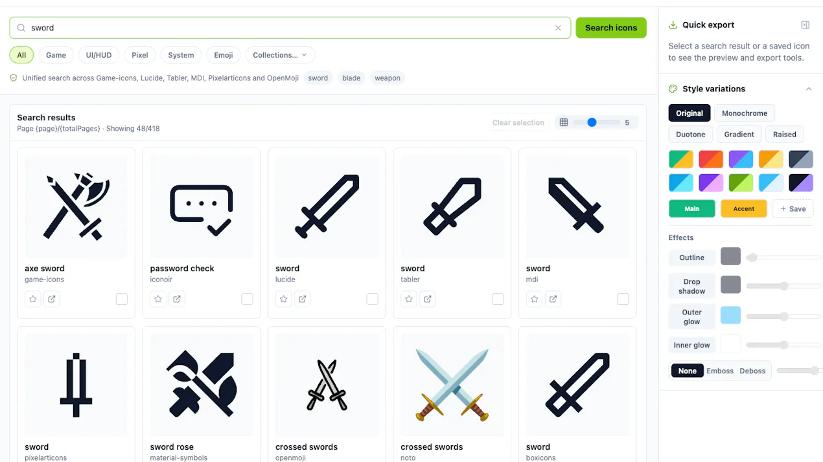Filter results by Emoji category
Viewport: 823px width, 462px height.
[224, 55]
